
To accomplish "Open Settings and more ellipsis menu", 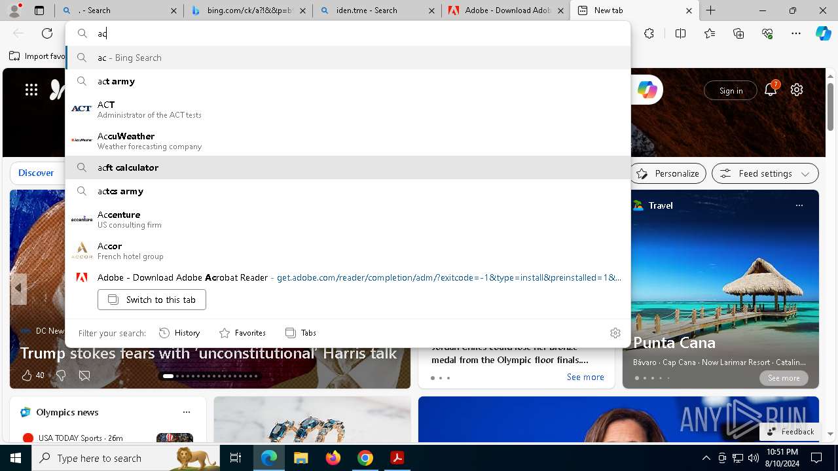I will click(796, 33).
